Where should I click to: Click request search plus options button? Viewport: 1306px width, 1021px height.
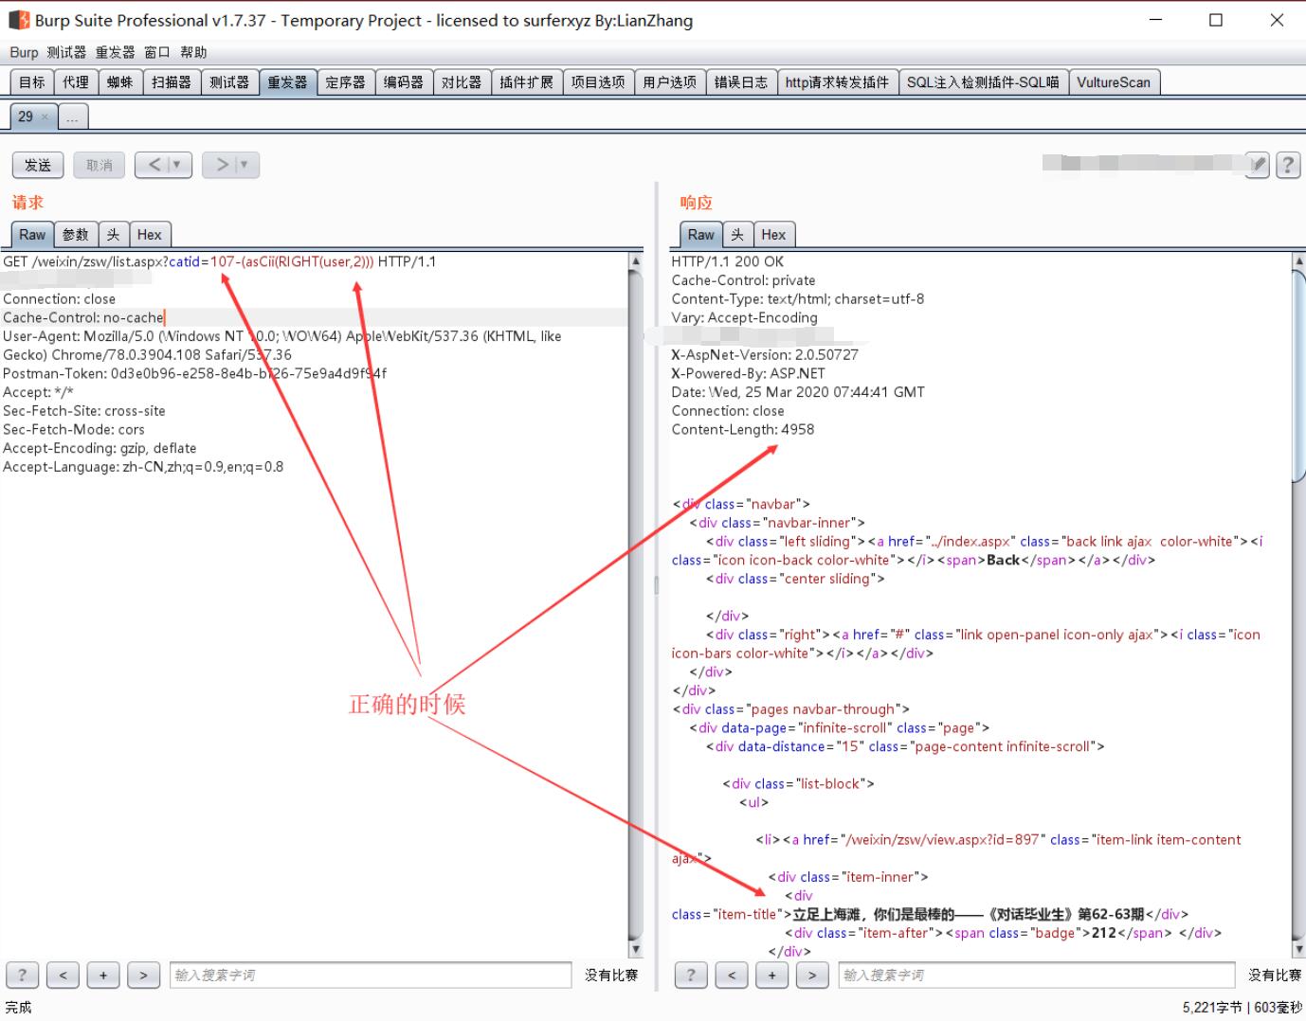pyautogui.click(x=103, y=975)
